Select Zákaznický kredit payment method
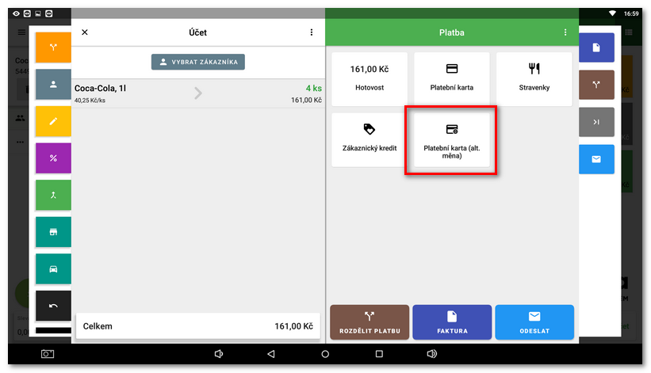Image resolution: width=651 pixels, height=373 pixels. (x=370, y=139)
